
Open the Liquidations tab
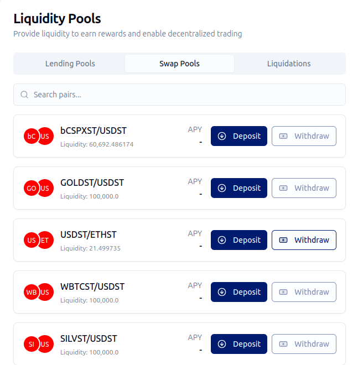pyautogui.click(x=289, y=64)
